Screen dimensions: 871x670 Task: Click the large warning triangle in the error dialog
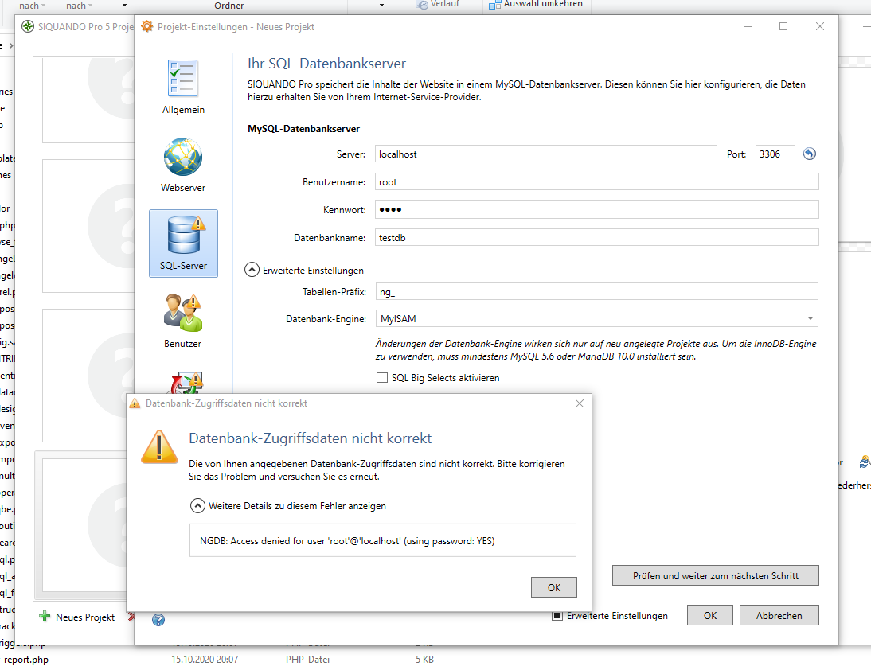[159, 447]
